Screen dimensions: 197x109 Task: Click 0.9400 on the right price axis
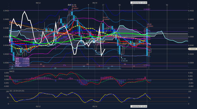191,19
